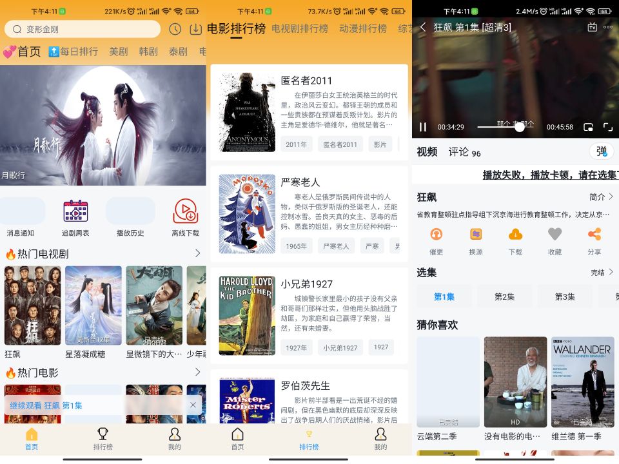Share the video via 分享 icon
The height and width of the screenshot is (464, 619).
pos(594,234)
